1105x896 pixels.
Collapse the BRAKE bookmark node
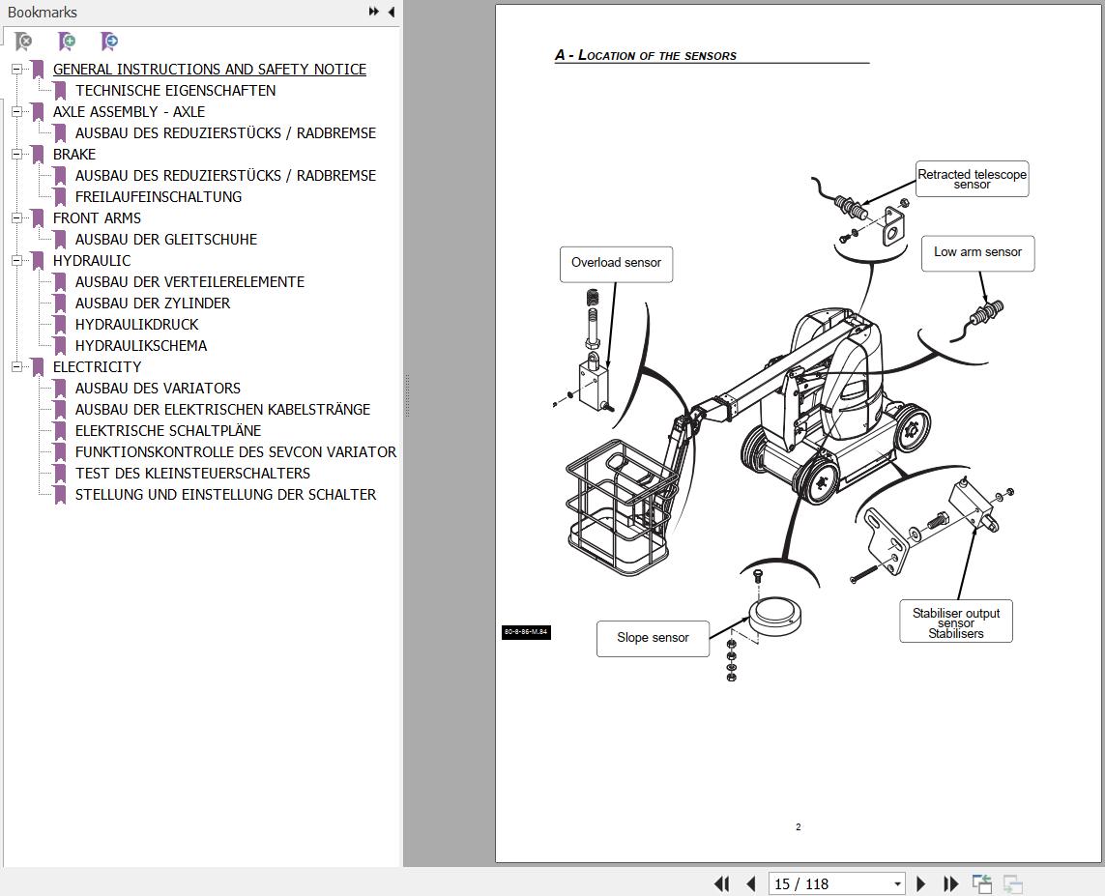tap(16, 155)
